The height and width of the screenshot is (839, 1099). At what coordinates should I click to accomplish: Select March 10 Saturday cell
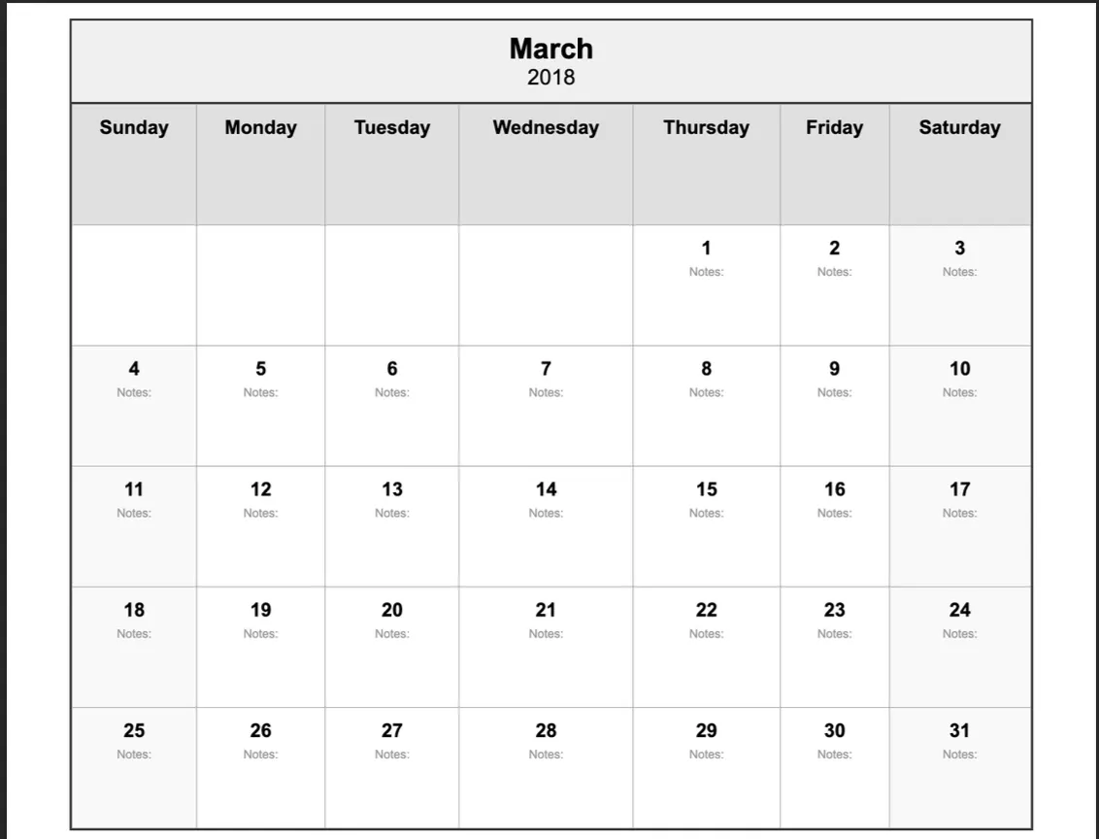959,406
